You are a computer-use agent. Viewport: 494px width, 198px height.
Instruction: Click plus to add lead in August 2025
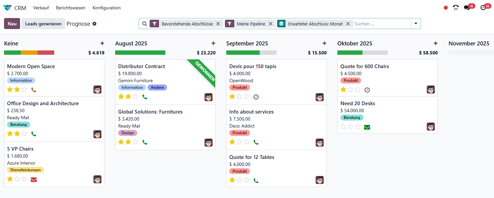pyautogui.click(x=213, y=43)
